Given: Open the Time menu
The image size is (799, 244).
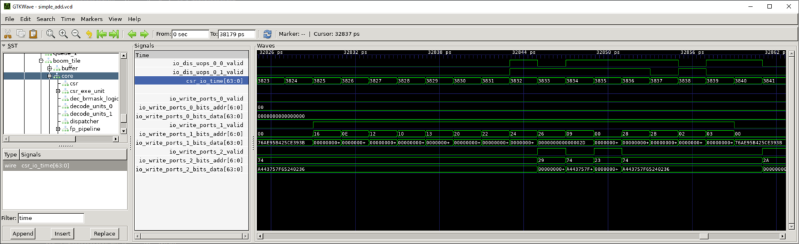Looking at the screenshot, I should click(68, 19).
